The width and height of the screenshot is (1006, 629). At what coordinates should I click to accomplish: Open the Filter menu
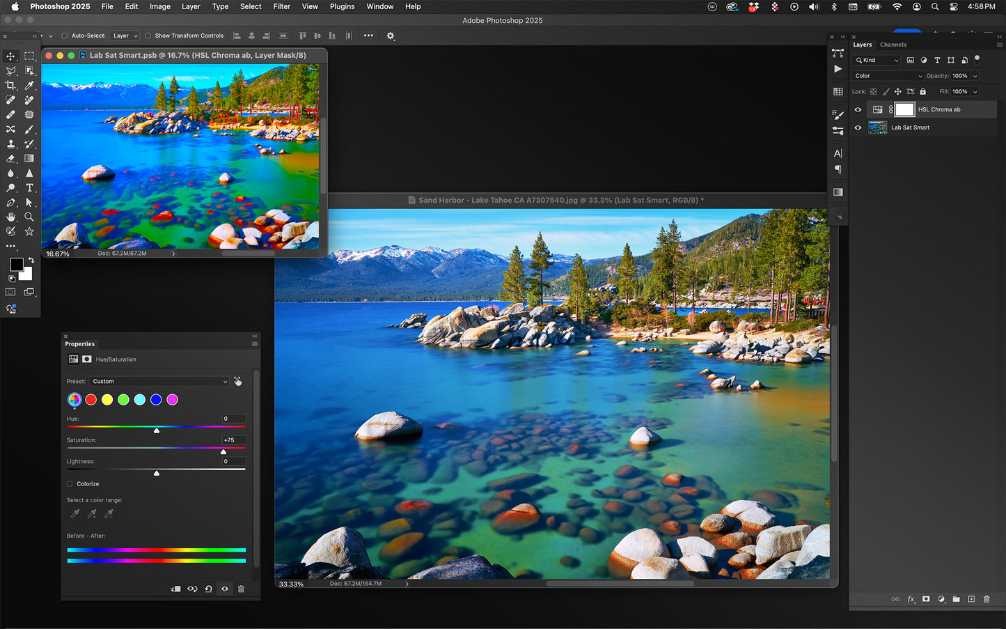[282, 6]
